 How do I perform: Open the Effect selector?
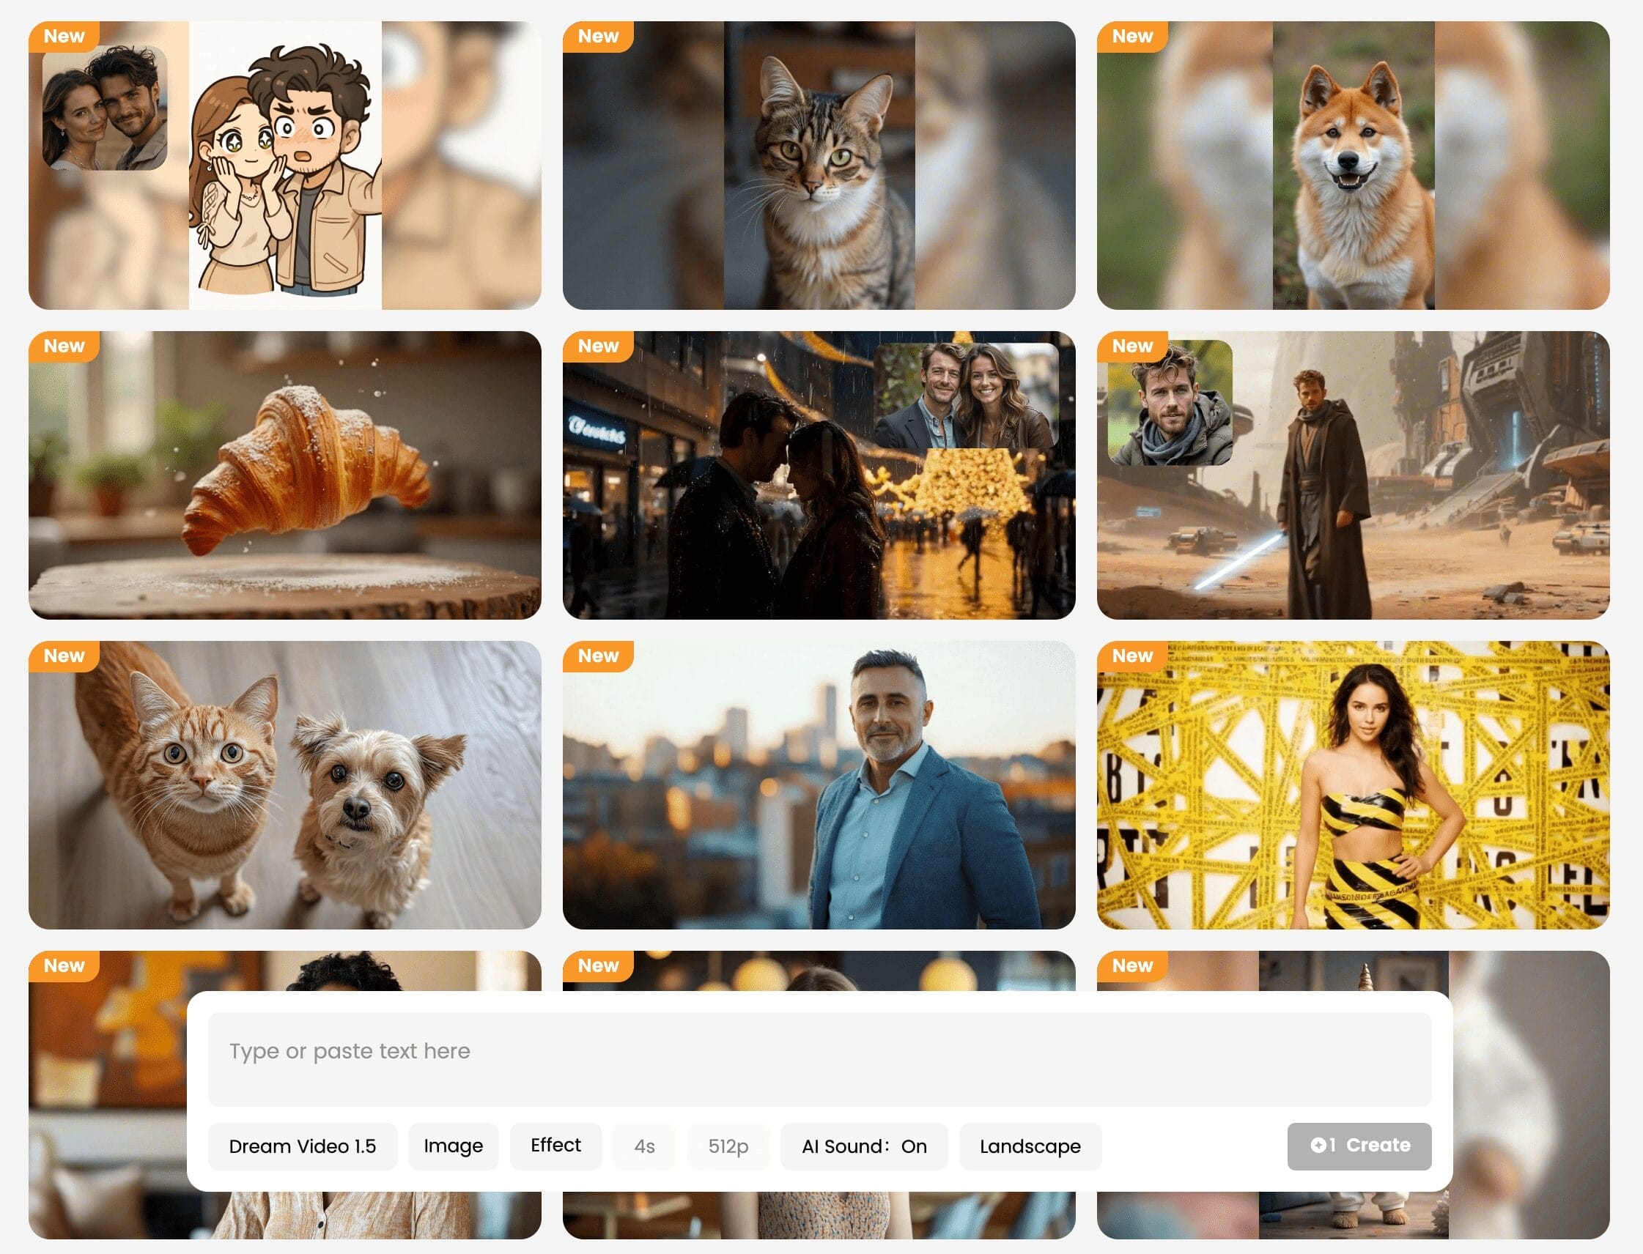pyautogui.click(x=555, y=1146)
